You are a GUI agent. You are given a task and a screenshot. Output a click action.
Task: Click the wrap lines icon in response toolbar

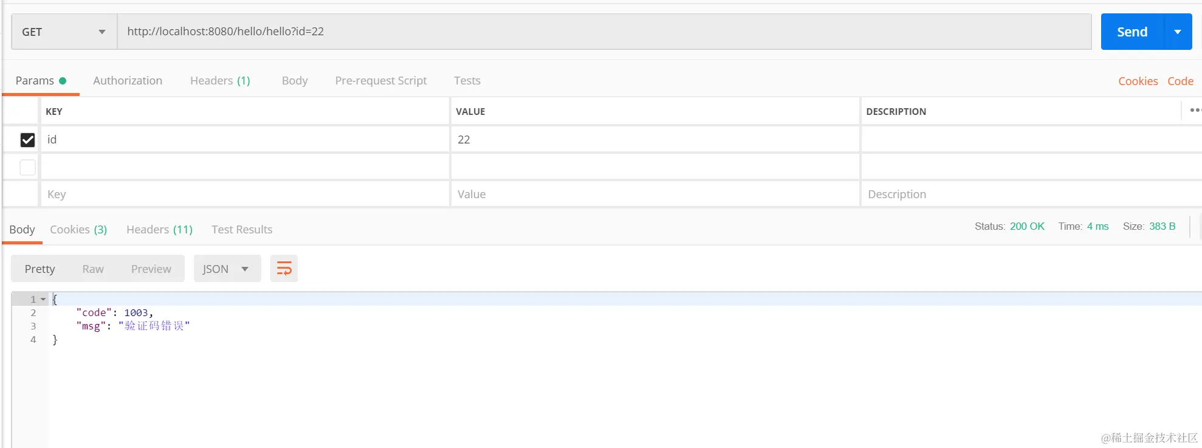click(284, 269)
